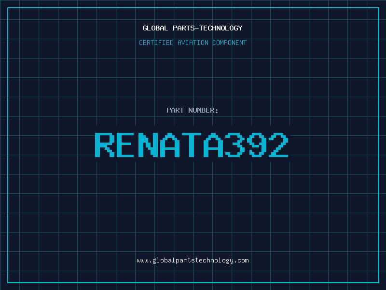Click the PART NUMBER: label
The height and width of the screenshot is (290, 386).
193,110
